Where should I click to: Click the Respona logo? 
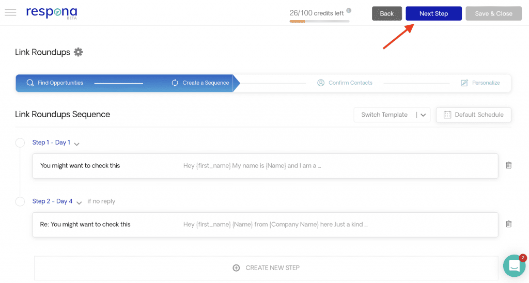(52, 12)
